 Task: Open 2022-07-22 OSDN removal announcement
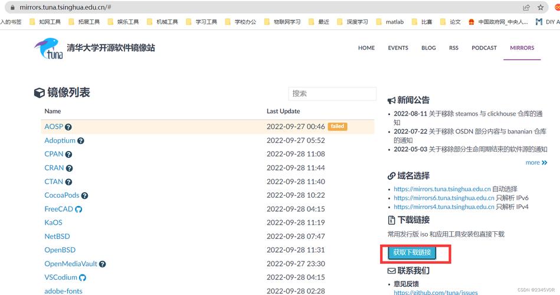click(470, 136)
